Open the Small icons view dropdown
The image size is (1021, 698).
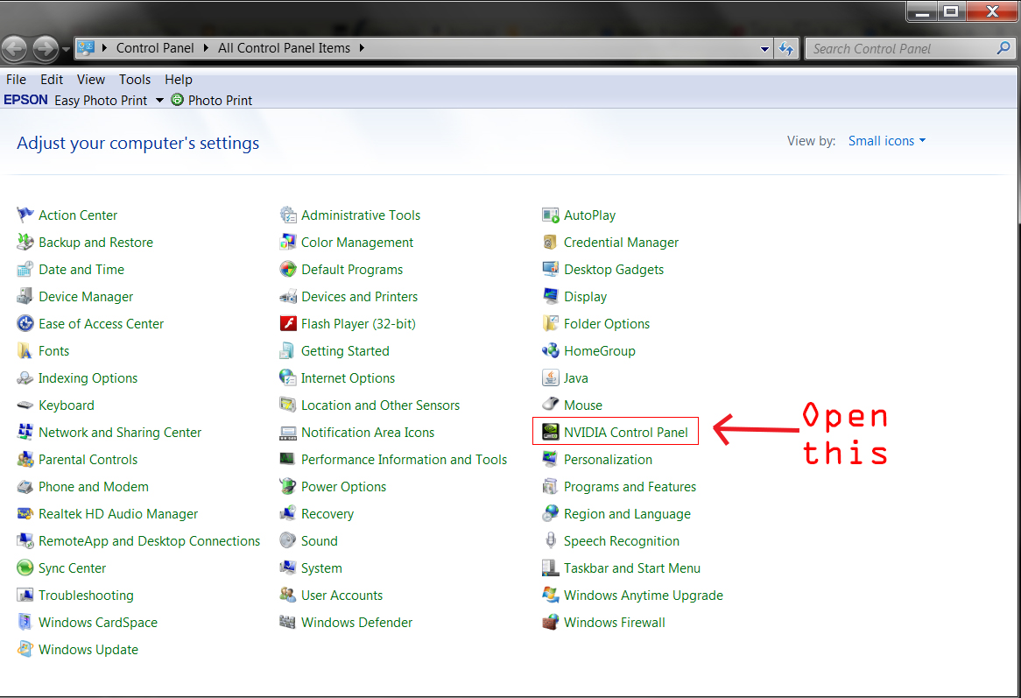[887, 141]
